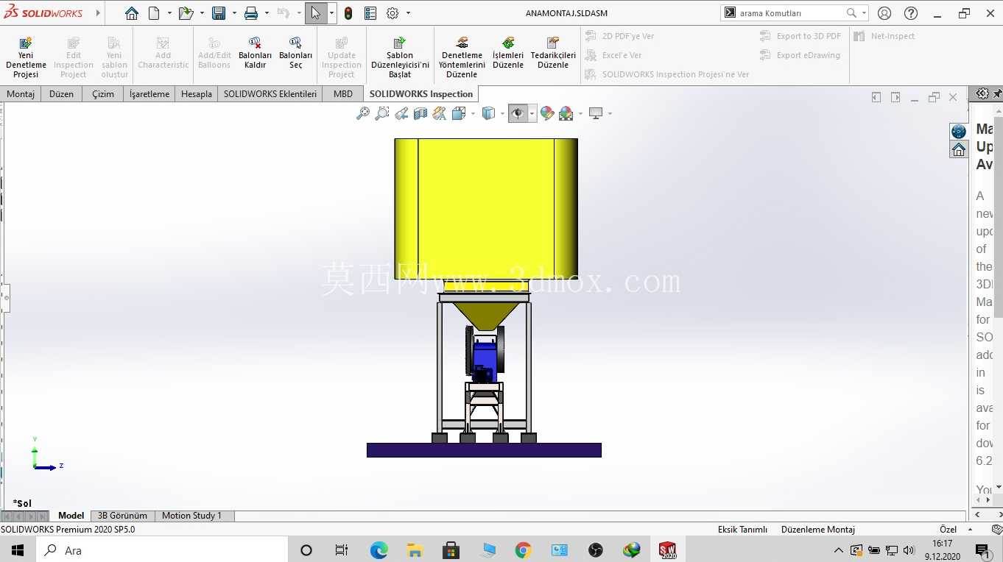Create a new document with the New icon
The height and width of the screenshot is (562, 1003).
point(154,13)
